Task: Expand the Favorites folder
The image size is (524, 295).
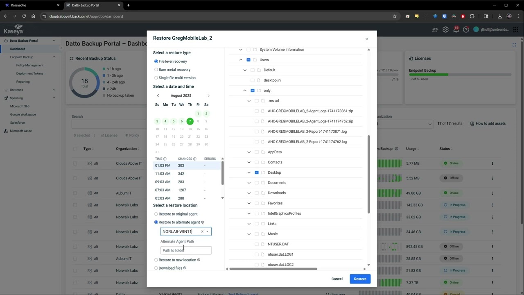Action: (249, 203)
